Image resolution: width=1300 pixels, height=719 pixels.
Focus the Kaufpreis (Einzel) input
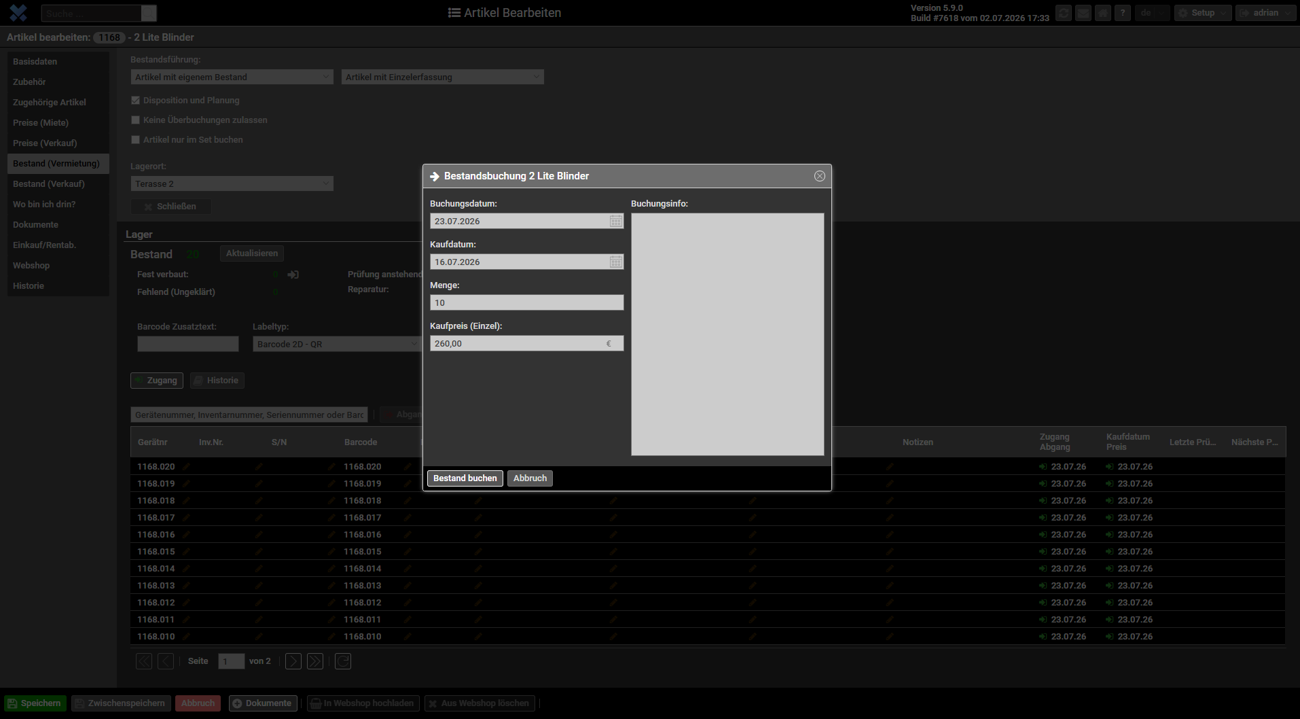pos(527,343)
